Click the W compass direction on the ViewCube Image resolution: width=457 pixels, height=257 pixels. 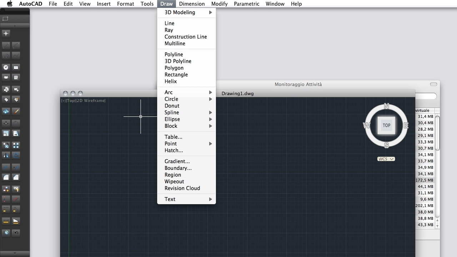(367, 125)
